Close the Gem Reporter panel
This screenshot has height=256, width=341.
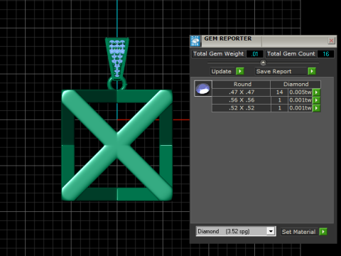click(331, 41)
